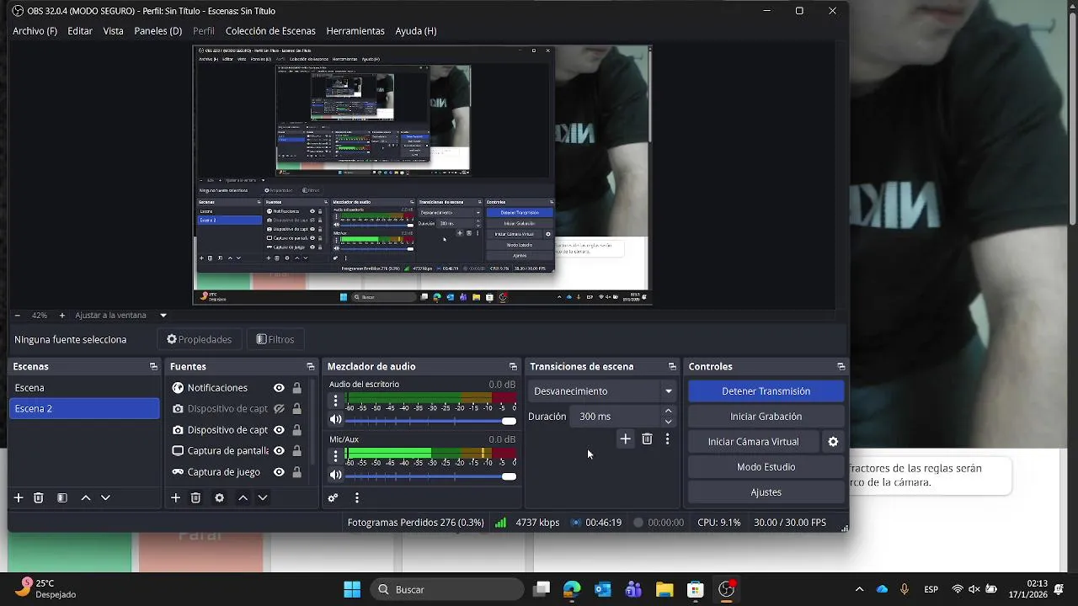
Task: Toggle lock on Notificaciones source
Action: (296, 388)
